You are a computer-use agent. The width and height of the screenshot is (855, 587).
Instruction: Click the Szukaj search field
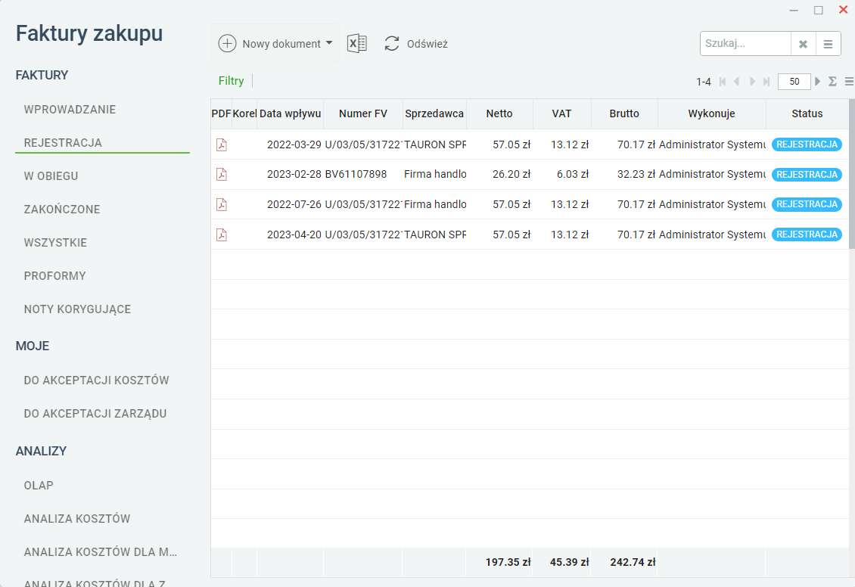pyautogui.click(x=745, y=44)
